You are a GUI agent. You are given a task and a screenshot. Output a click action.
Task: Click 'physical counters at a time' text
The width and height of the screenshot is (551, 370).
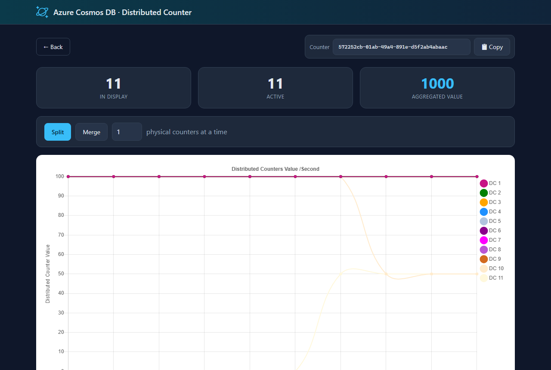tap(187, 132)
